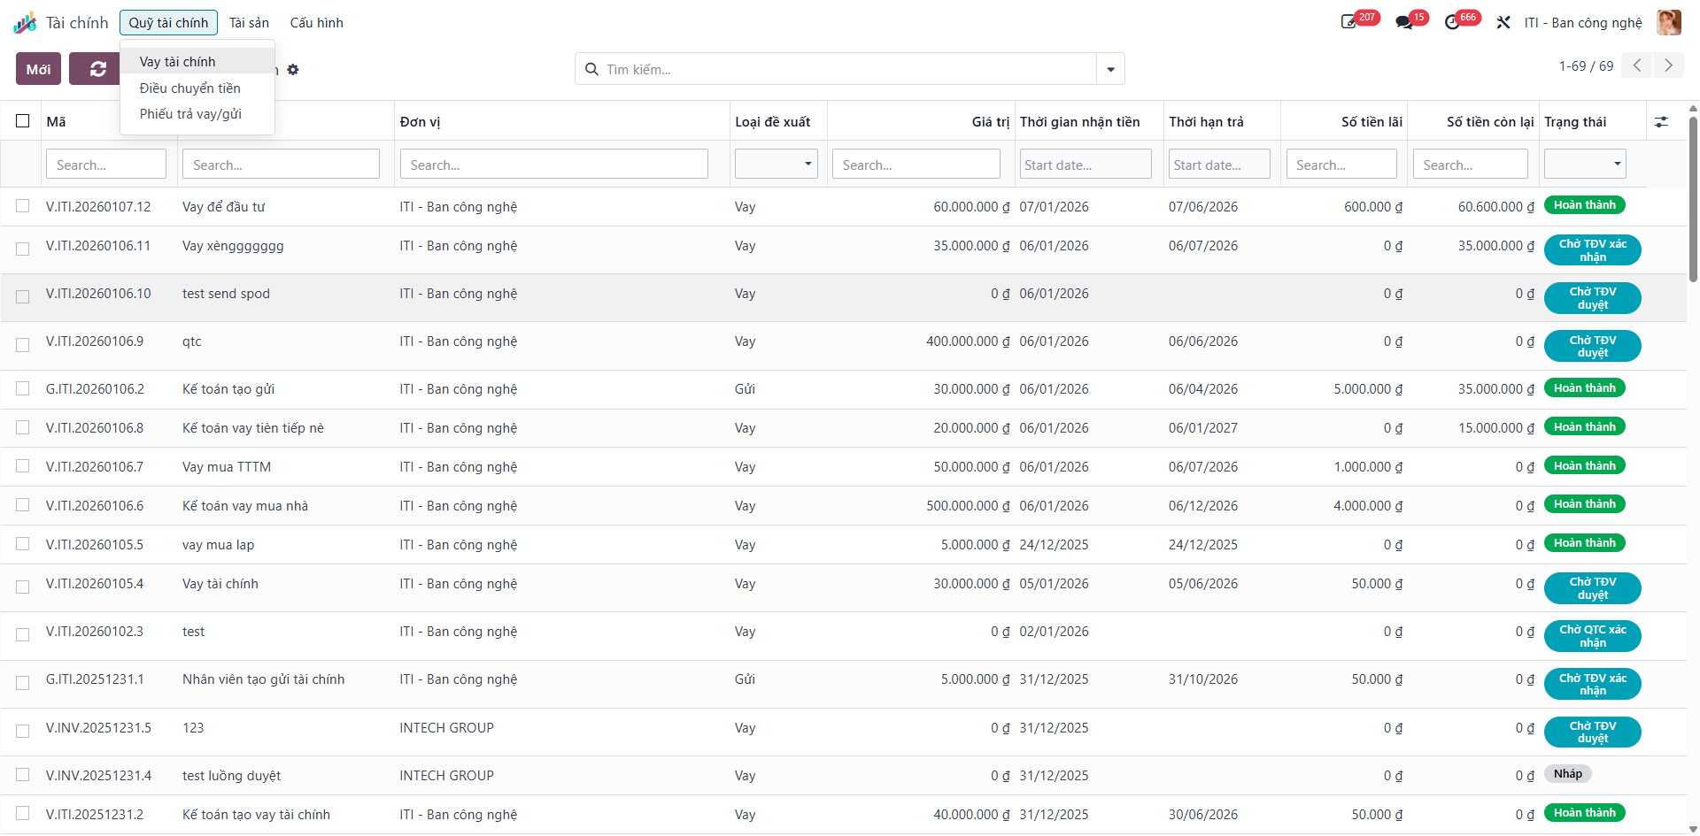Viewport: 1700px width, 836px height.
Task: Open record Kế toán vay mua nhà
Action: coord(245,505)
